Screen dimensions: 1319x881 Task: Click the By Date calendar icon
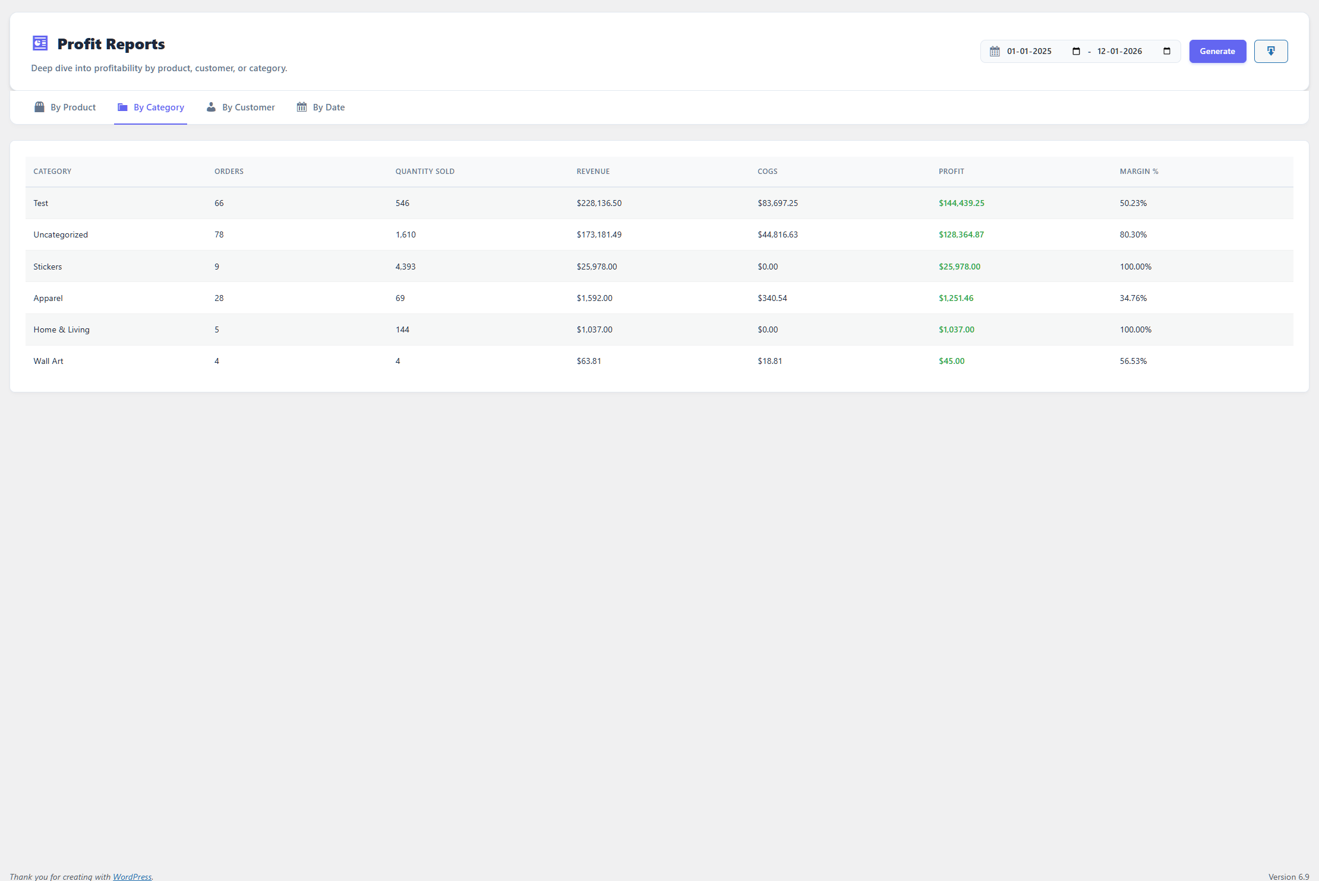click(x=302, y=107)
